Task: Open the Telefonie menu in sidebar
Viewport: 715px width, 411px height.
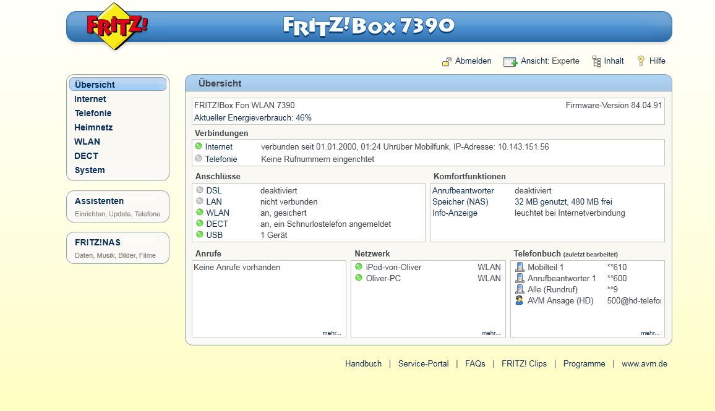Action: point(93,113)
